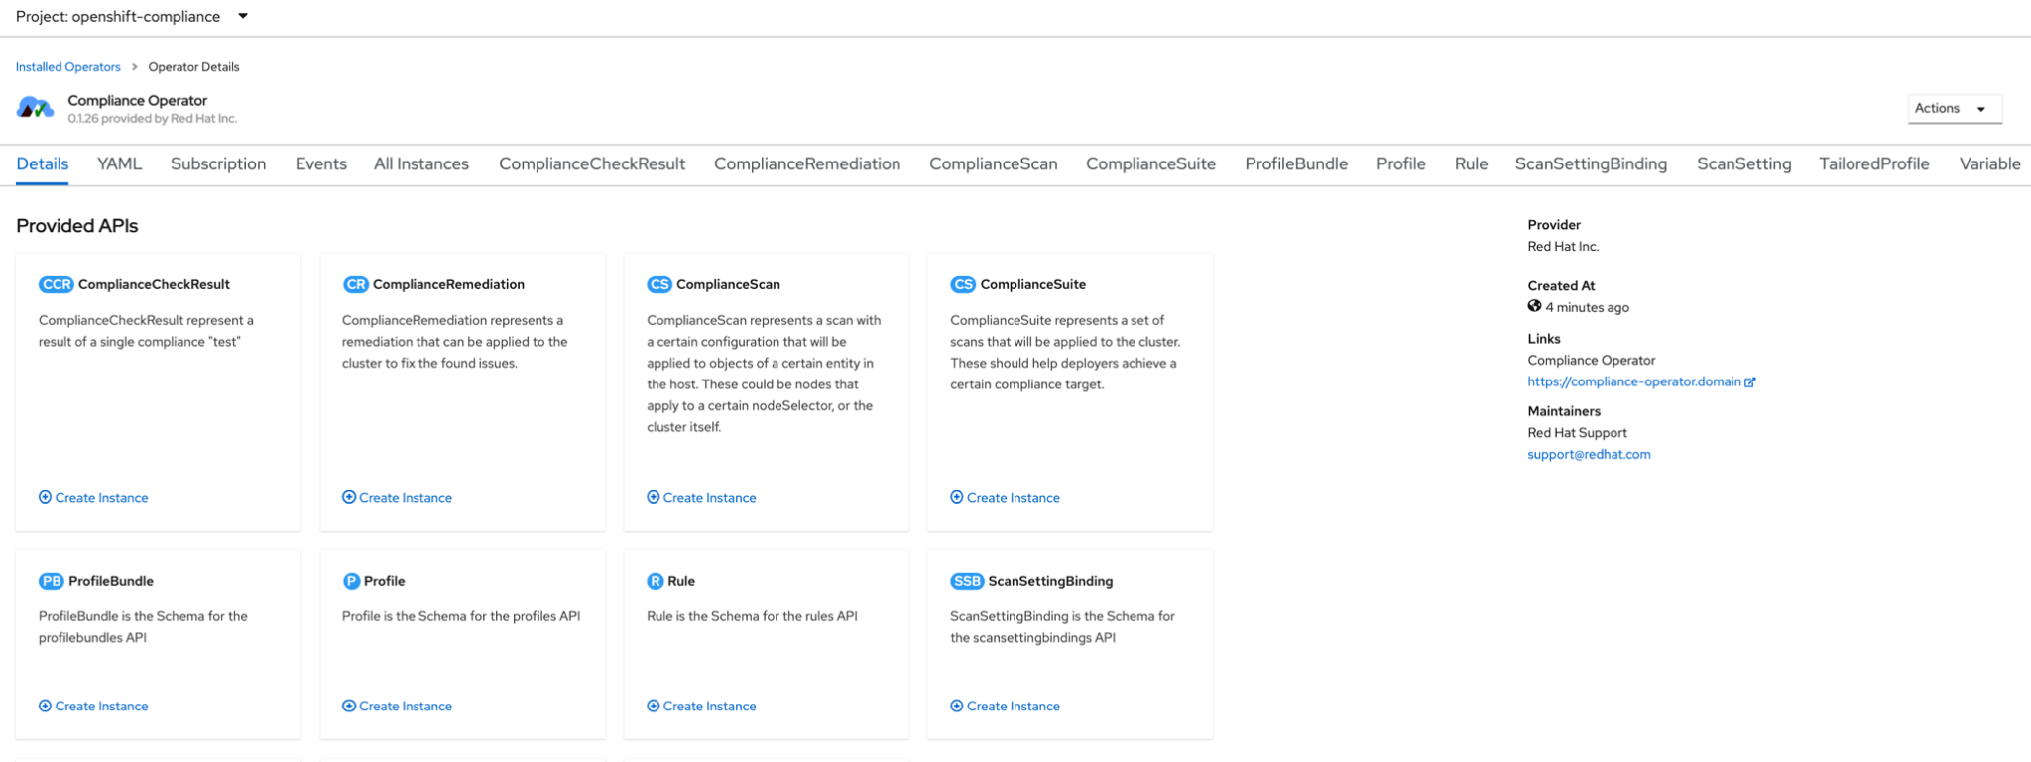Click the Compliance Operator logo icon
Screen dimensions: 2031x762
point(35,108)
